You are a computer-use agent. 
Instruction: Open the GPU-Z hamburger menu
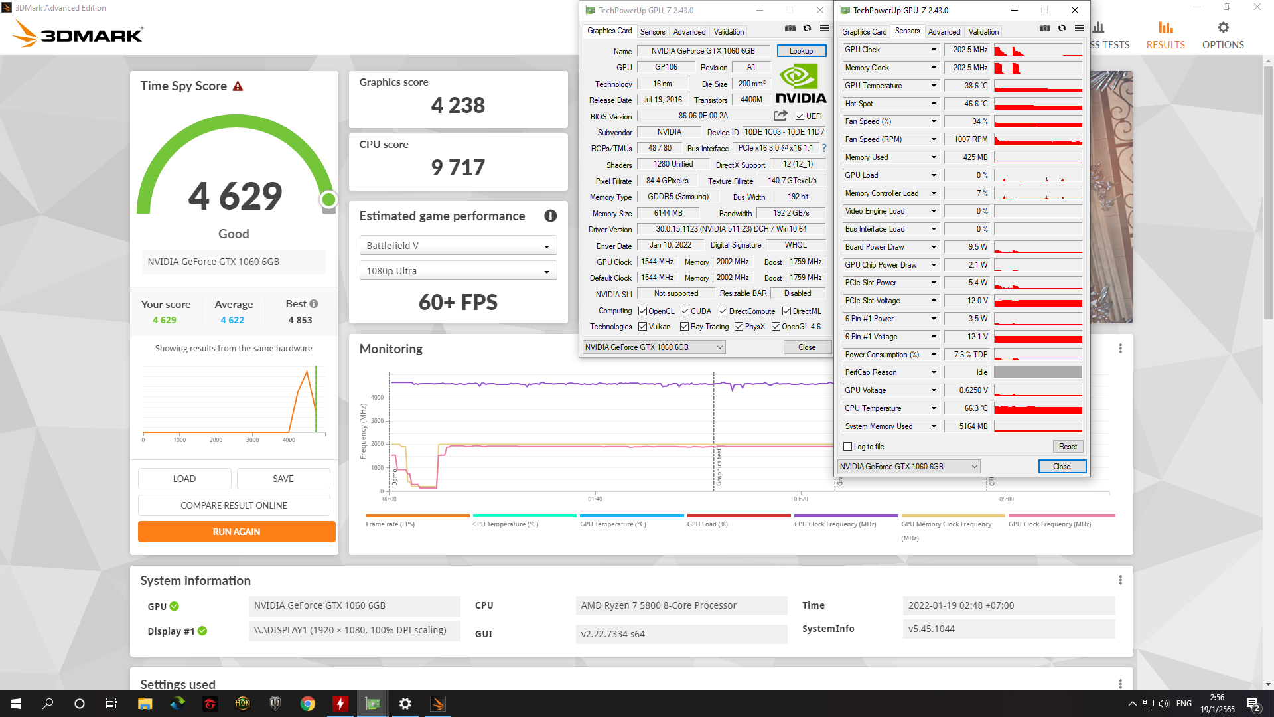pos(824,28)
